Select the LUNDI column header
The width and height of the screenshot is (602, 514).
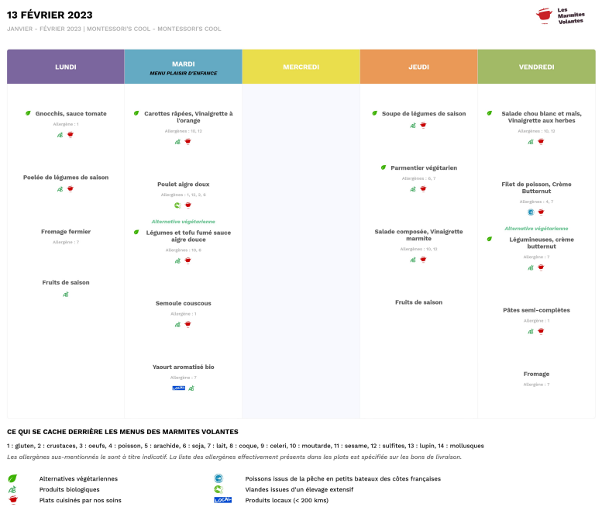pos(66,67)
